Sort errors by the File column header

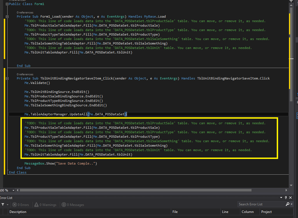[175, 212]
